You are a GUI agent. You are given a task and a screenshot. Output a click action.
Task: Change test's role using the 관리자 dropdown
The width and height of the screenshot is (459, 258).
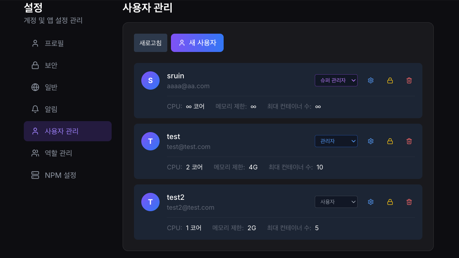coord(336,141)
